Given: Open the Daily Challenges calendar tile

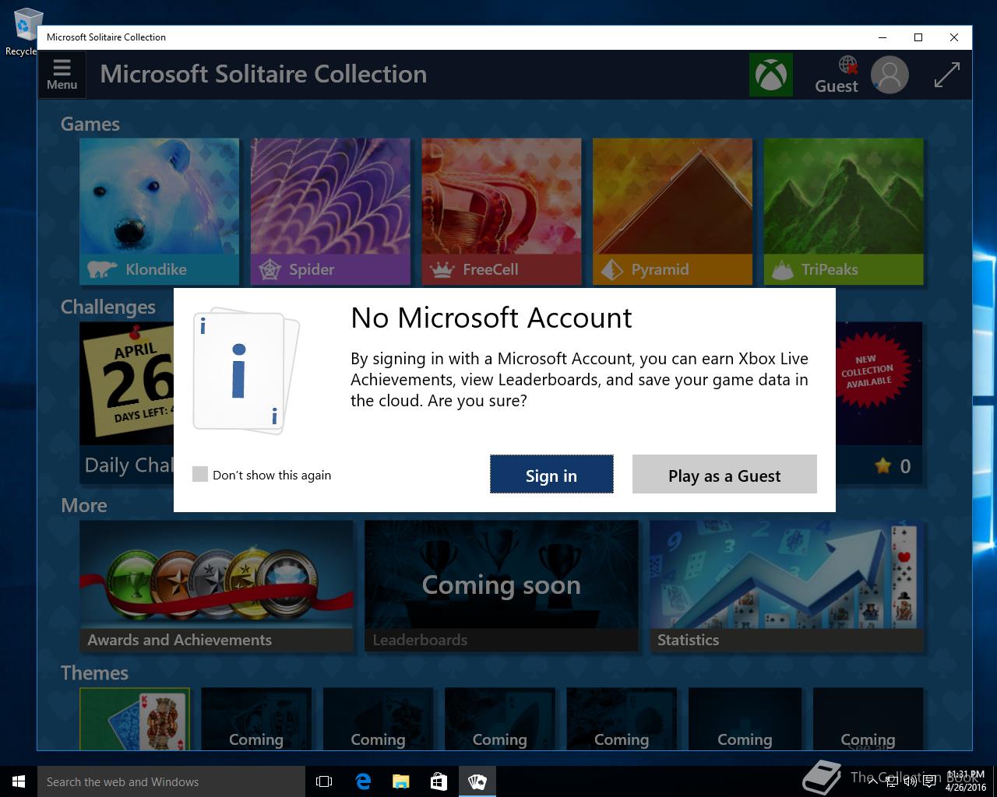Looking at the screenshot, I should (x=127, y=403).
